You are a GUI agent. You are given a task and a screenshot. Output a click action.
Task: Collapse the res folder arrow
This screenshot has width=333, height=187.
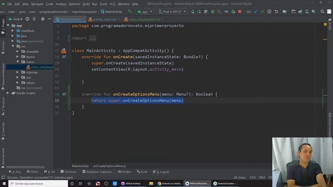point(12,46)
